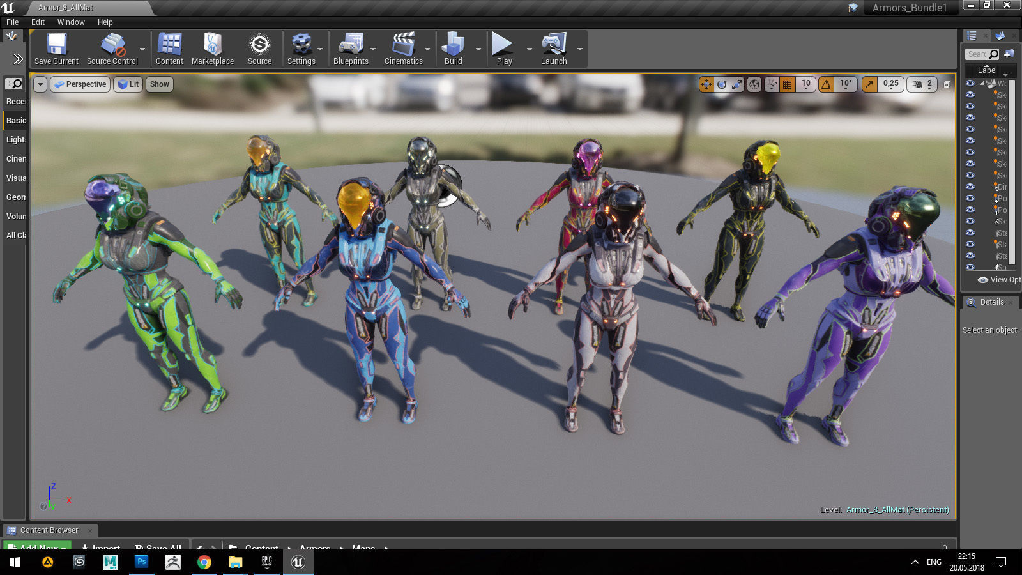
Task: Toggle world or local coordinate system
Action: [x=754, y=84]
